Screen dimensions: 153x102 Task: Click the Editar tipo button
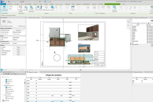[22, 26]
